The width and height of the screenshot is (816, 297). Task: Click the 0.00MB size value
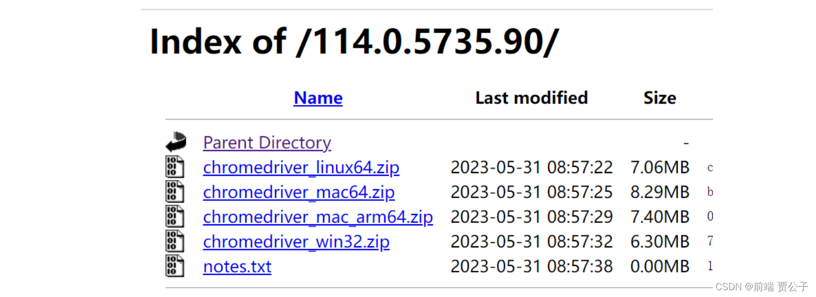click(660, 266)
